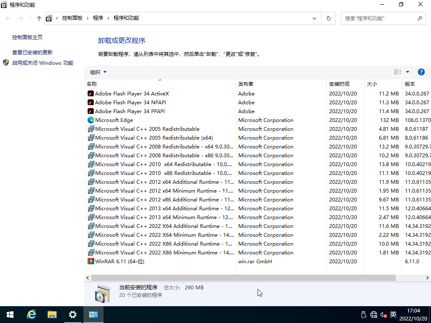Sort by the 安装时间 column header
431x323 pixels.
tap(345, 84)
